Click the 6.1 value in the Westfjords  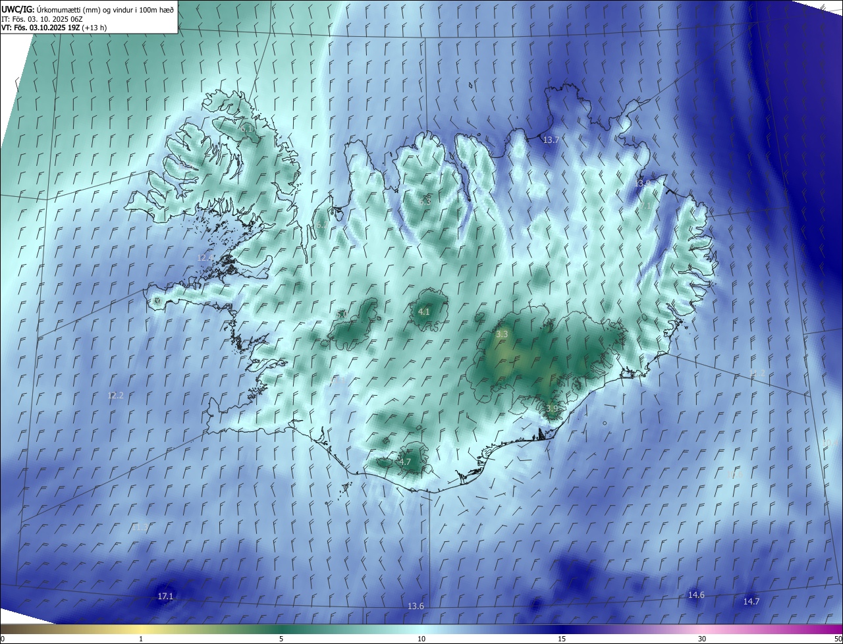[x=246, y=129]
